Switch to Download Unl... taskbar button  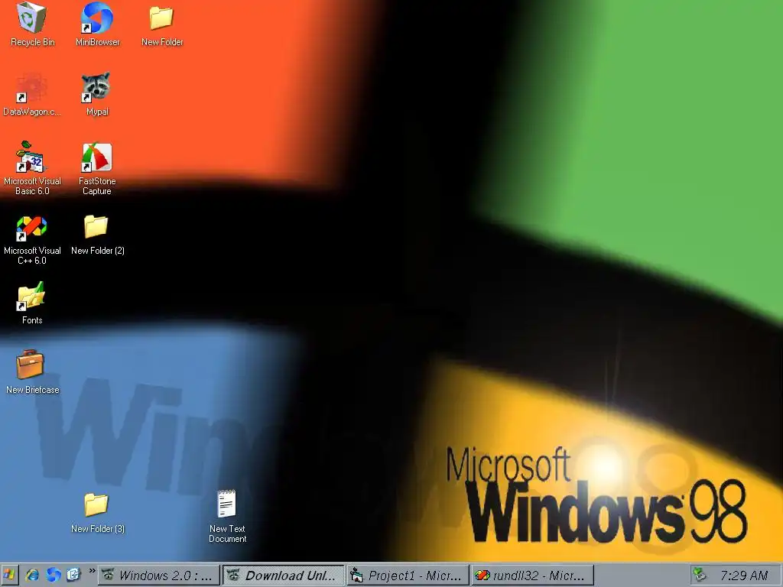283,576
